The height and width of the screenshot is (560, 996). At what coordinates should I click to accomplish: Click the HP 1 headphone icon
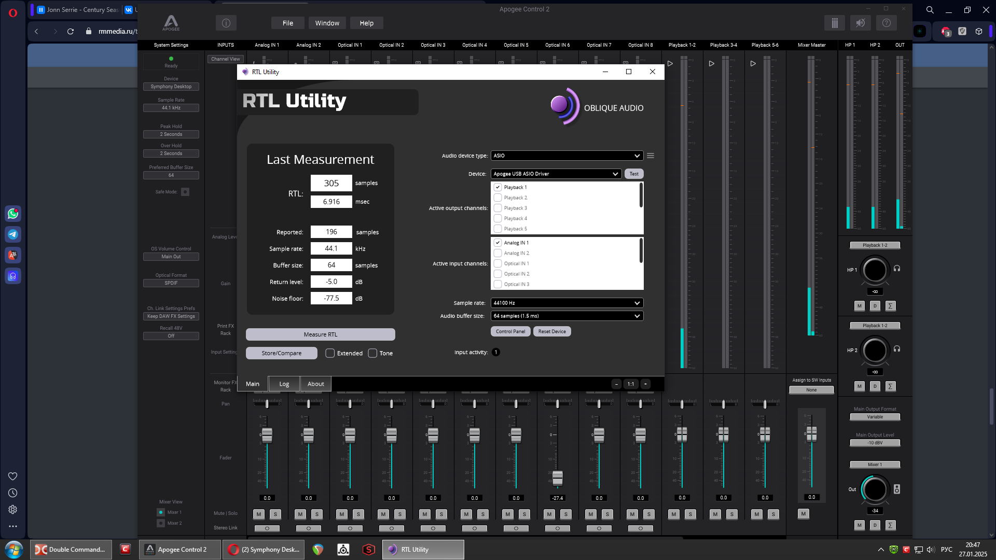(x=897, y=269)
